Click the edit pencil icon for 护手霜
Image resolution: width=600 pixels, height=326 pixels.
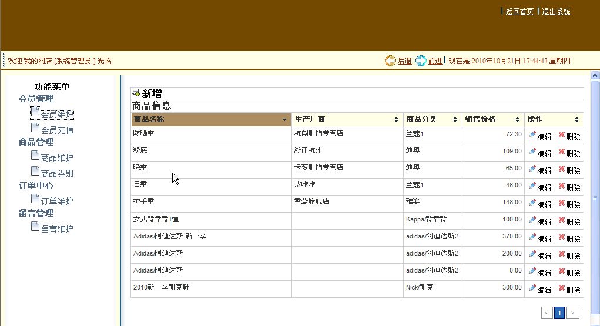pyautogui.click(x=532, y=203)
